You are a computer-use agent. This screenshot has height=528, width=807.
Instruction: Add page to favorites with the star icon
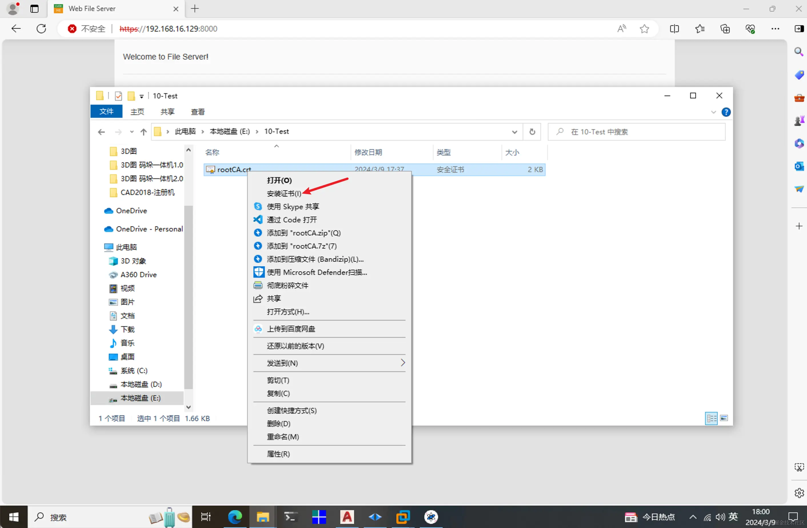(644, 29)
